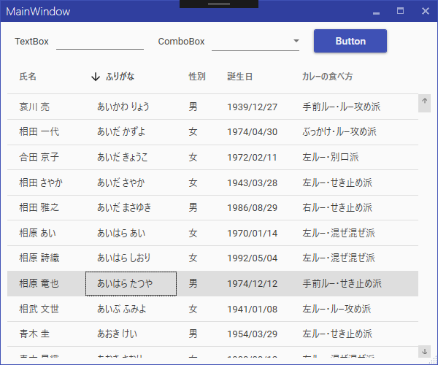Minimize the MainWindow
The image size is (438, 365).
376,12
